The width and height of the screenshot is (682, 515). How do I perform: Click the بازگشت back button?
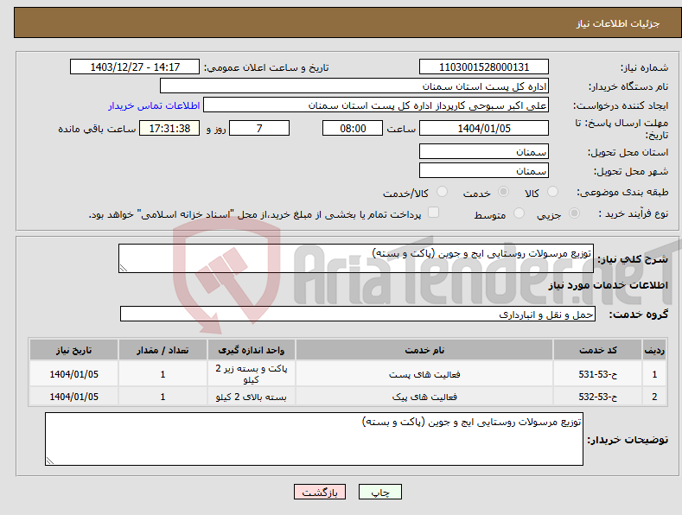pyautogui.click(x=320, y=492)
